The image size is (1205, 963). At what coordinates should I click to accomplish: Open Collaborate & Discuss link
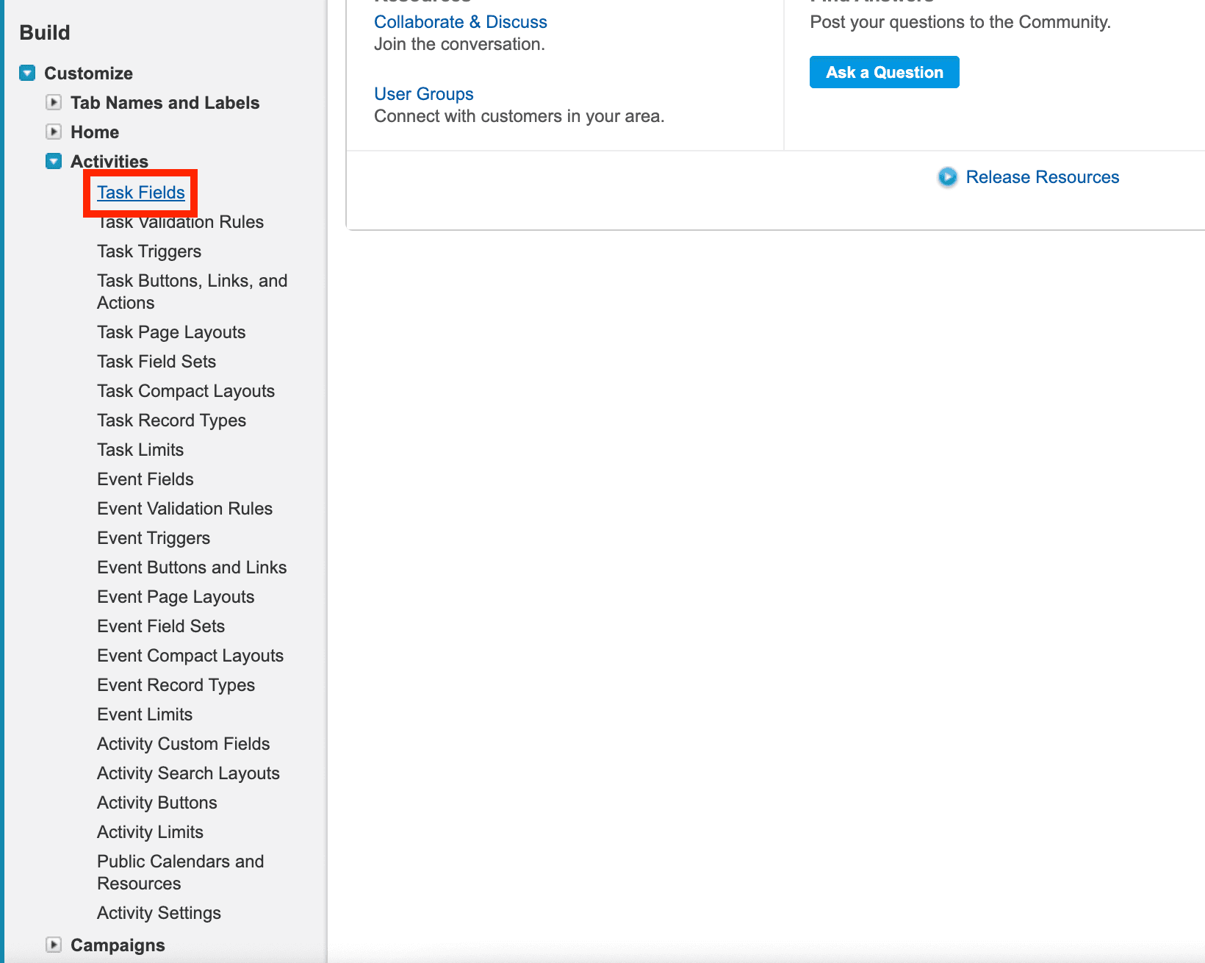[460, 22]
